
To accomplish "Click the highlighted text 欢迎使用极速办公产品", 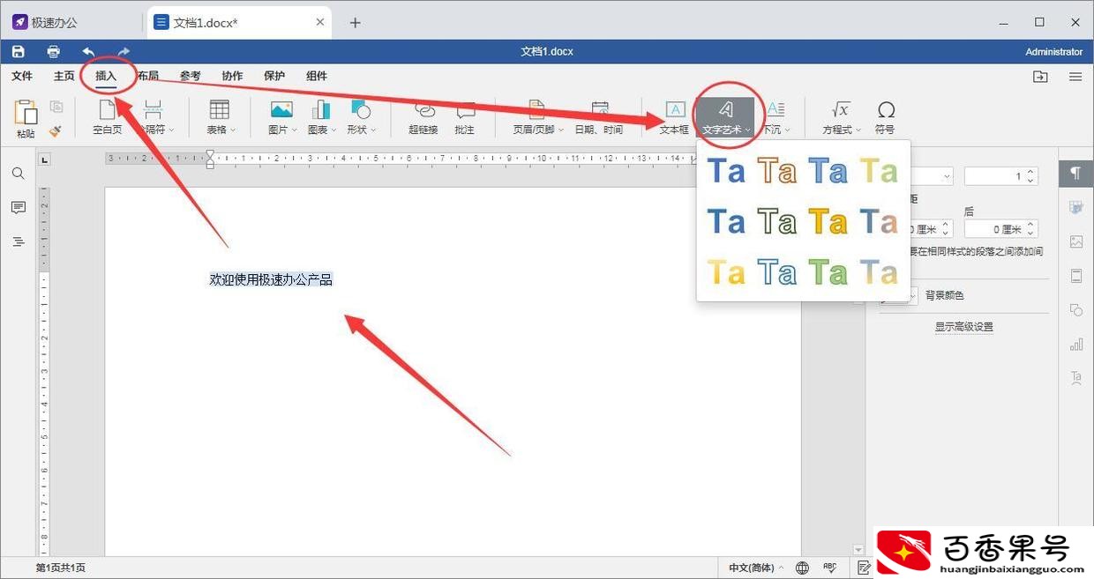I will pyautogui.click(x=271, y=279).
